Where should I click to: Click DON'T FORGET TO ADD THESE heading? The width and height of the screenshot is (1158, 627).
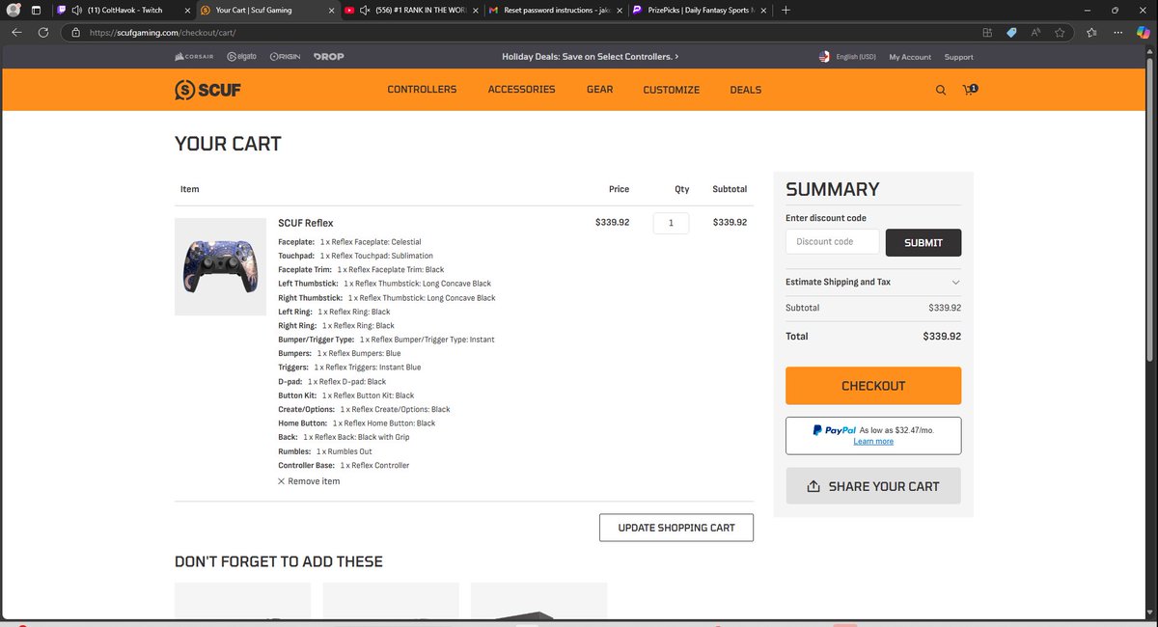pyautogui.click(x=279, y=561)
